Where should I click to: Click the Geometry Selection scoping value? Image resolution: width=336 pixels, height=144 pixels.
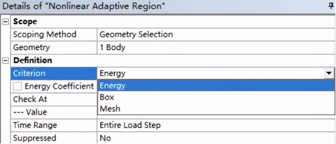[x=136, y=34]
